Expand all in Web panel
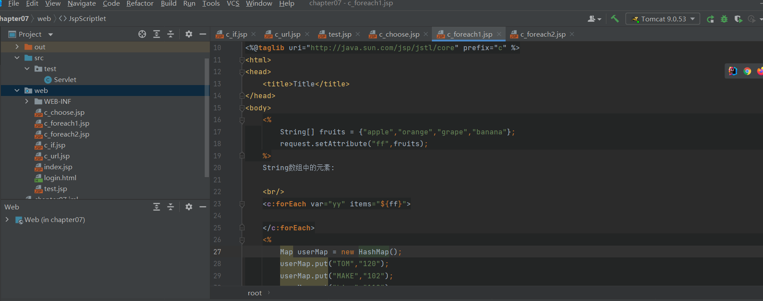This screenshot has width=763, height=301. click(157, 207)
